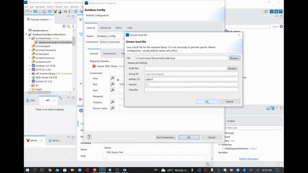Select the src/test/munit folder

[43, 62]
